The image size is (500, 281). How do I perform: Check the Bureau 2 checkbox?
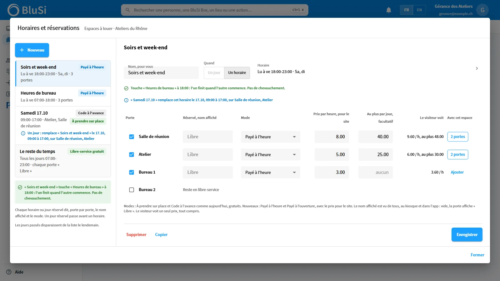click(132, 190)
